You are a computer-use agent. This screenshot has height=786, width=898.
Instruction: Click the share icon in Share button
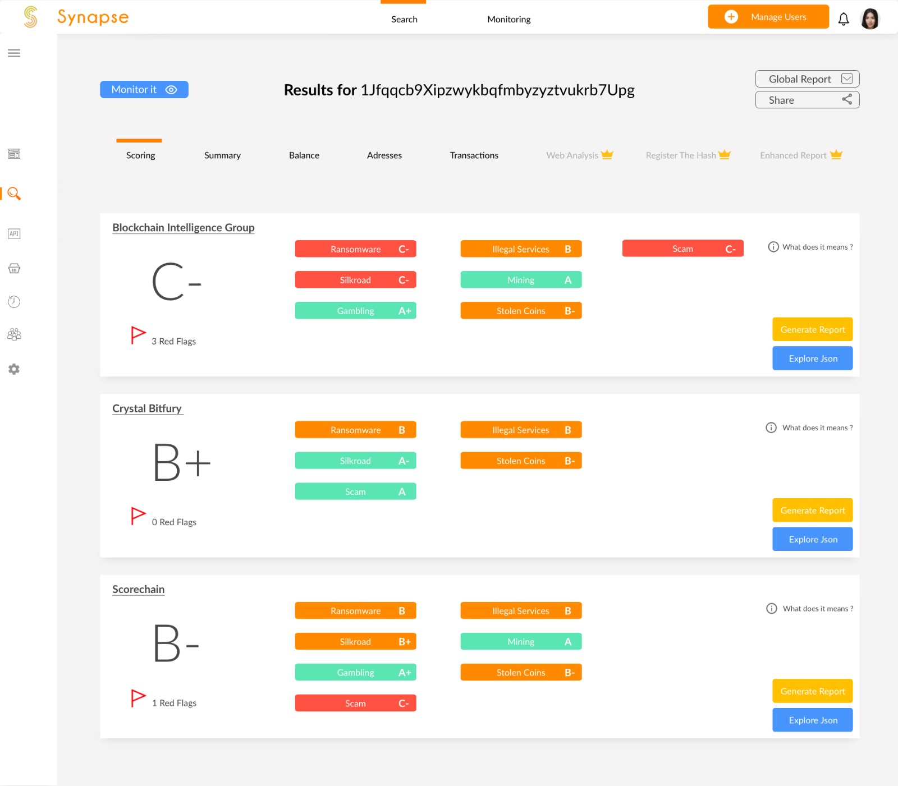(847, 99)
